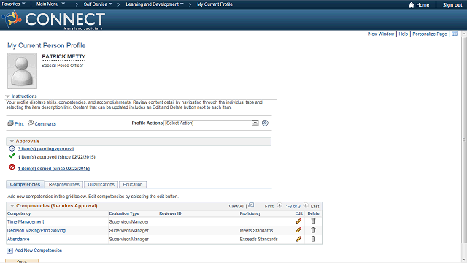Viewport: 467px width, 263px height.
Task: Sort by the Competency column header
Action: tap(19, 213)
